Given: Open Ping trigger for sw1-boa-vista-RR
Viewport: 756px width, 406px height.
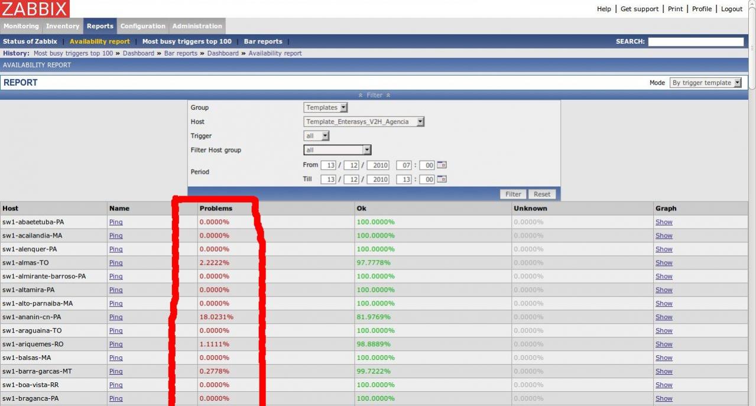Looking at the screenshot, I should coord(116,385).
